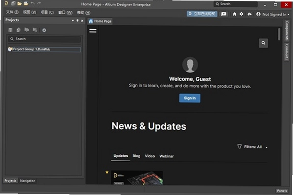The image size is (293, 195).
Task: Go to home page via the house icon
Action: [x=235, y=14]
